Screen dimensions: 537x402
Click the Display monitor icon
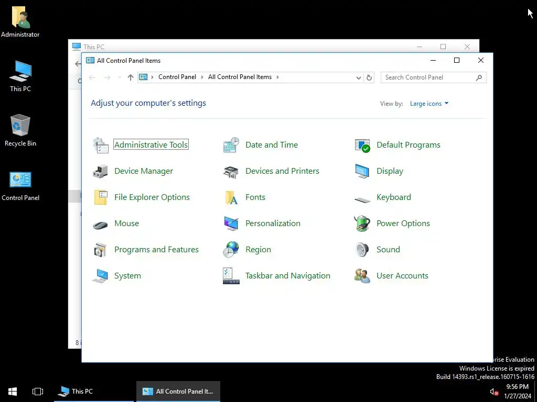pyautogui.click(x=362, y=171)
